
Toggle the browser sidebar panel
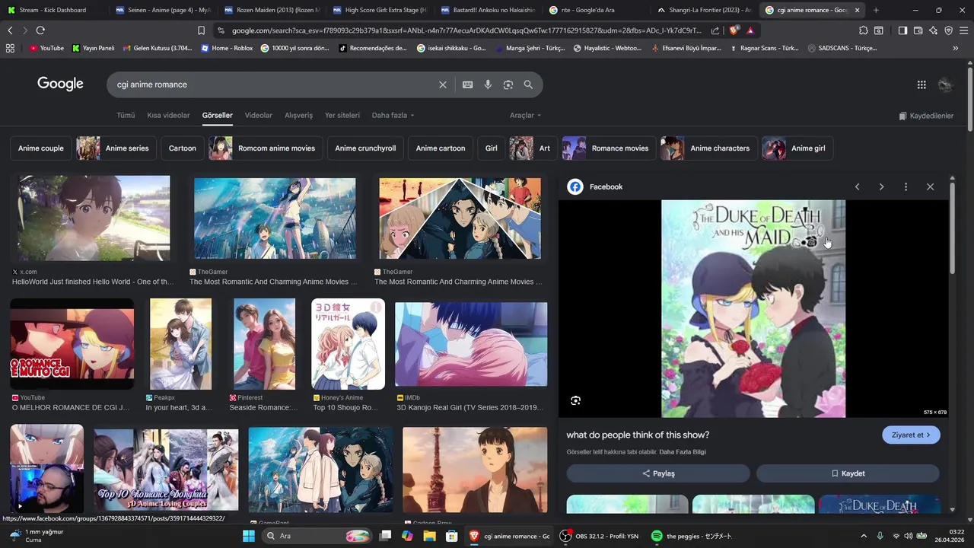902,30
